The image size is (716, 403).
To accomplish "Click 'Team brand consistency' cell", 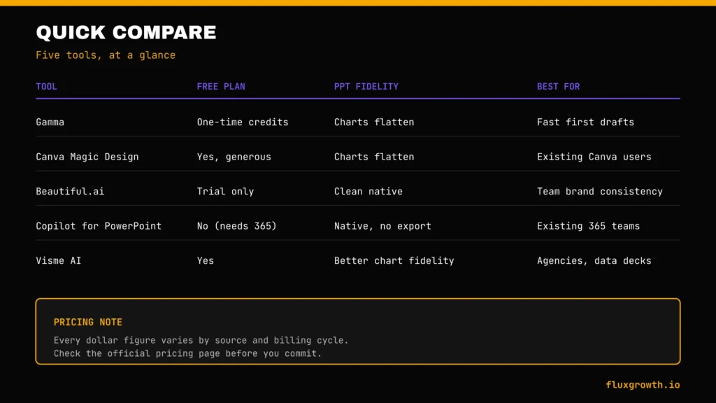I will pyautogui.click(x=599, y=192).
